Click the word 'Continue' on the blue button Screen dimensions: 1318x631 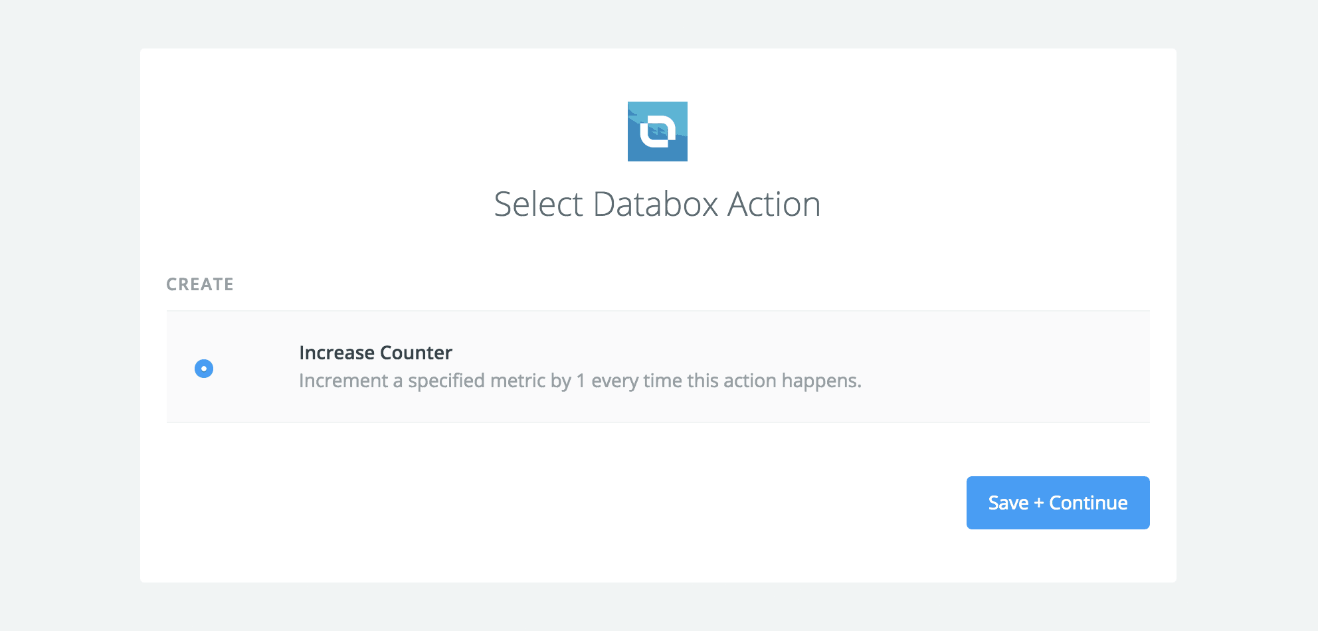pyautogui.click(x=1088, y=503)
